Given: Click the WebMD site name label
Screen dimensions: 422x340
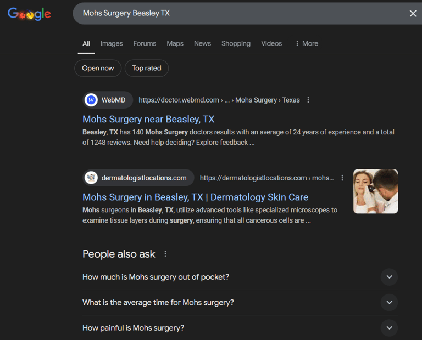Looking at the screenshot, I should [x=113, y=100].
